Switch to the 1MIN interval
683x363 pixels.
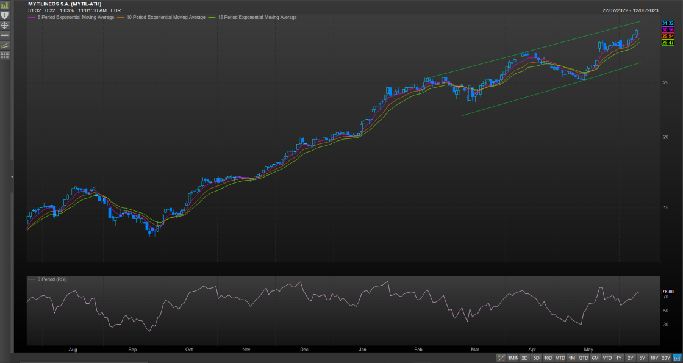(513, 358)
